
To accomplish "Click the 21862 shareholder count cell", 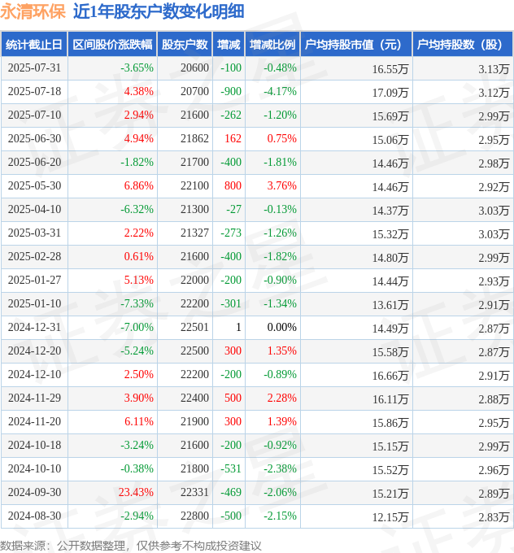I will click(194, 139).
